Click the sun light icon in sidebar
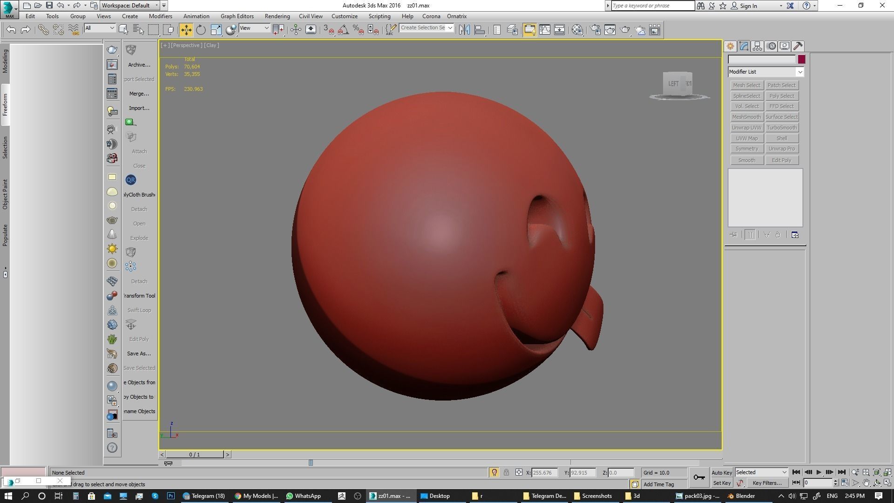 (x=112, y=249)
